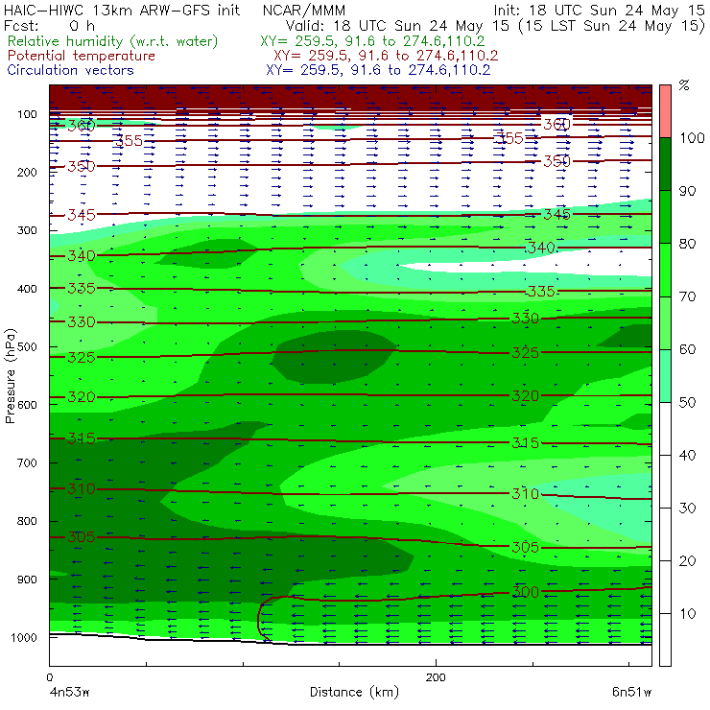
Task: Click the green 'XY= 259.5, 91.6 to 274.6,110.2' text
Action: [372, 41]
